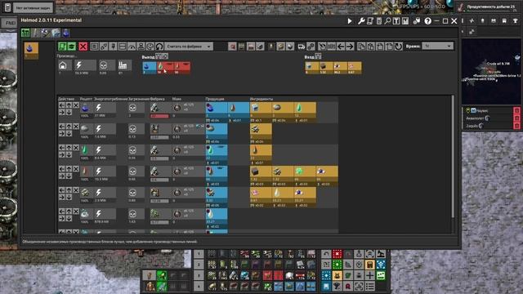Click the truck logistics icon in toolbar
The image size is (523, 294).
pos(302,47)
